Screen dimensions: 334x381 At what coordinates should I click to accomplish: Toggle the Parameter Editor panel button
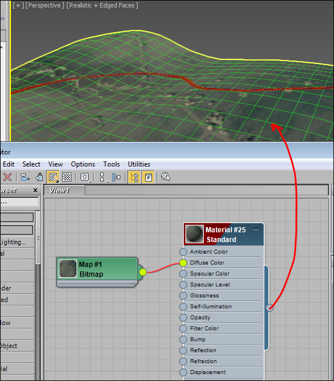pos(149,177)
